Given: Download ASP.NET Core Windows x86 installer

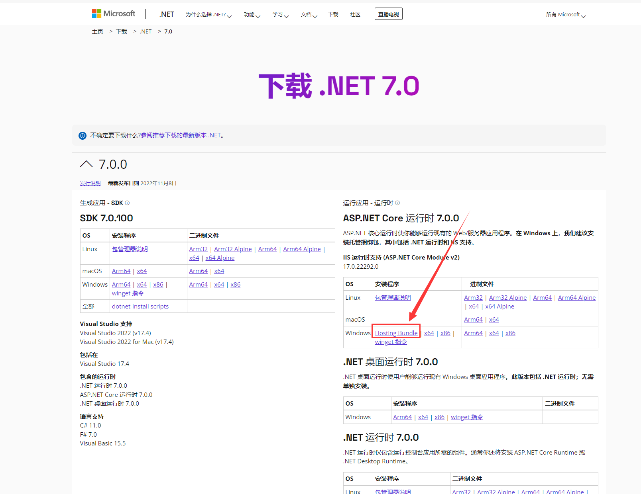Looking at the screenshot, I should tap(445, 333).
